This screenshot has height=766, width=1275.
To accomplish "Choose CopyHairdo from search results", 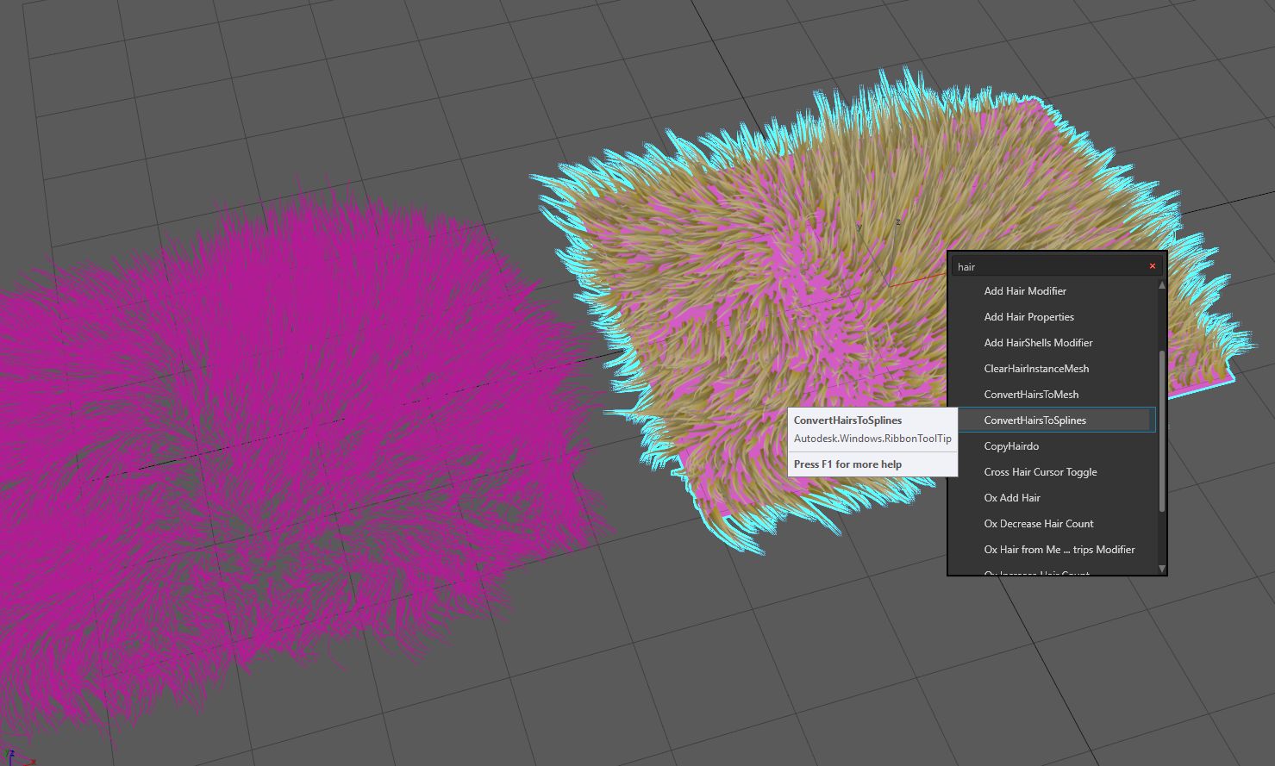I will click(x=1011, y=446).
